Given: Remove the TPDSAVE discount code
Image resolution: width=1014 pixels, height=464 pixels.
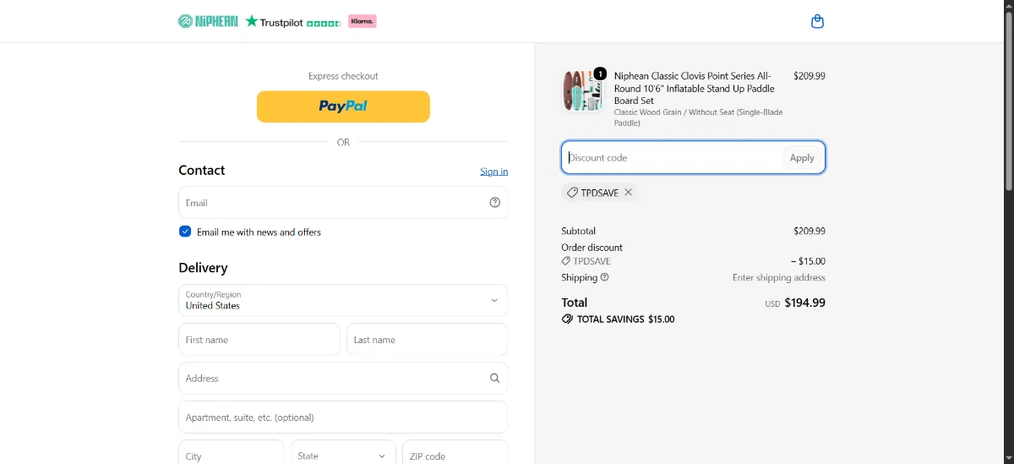Looking at the screenshot, I should 629,193.
